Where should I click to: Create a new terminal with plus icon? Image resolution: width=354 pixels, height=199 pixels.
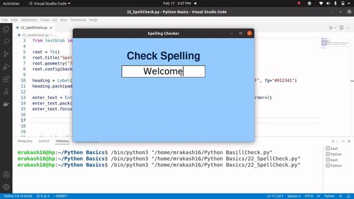pos(333,142)
